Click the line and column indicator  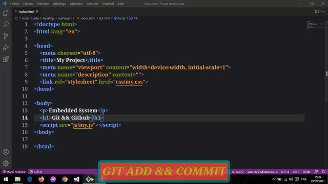point(237,172)
